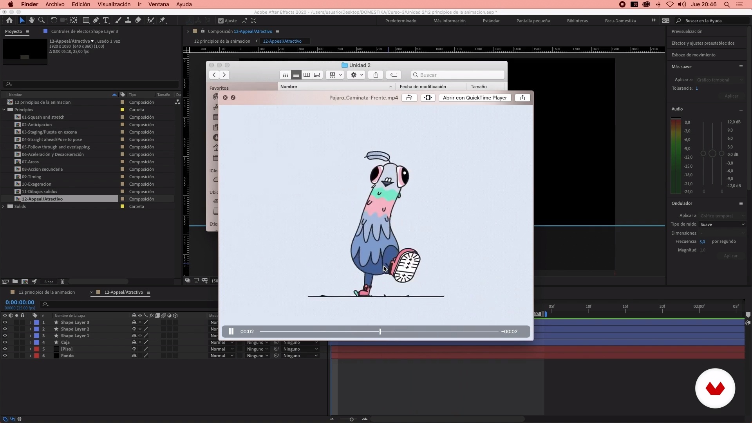752x423 pixels.
Task: Rotate the Quick Look preview
Action: coord(409,98)
